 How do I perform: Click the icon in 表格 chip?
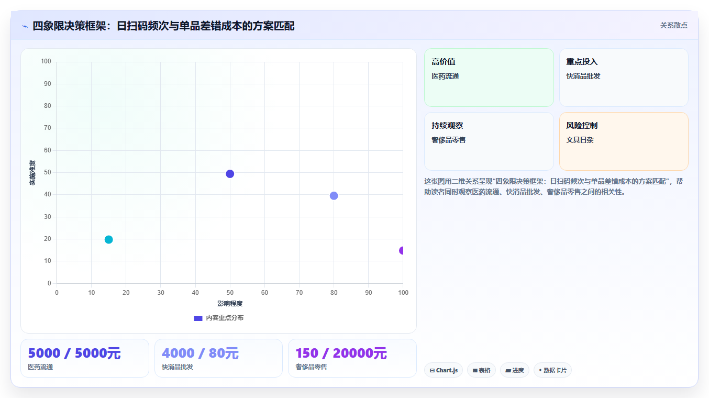click(x=475, y=370)
